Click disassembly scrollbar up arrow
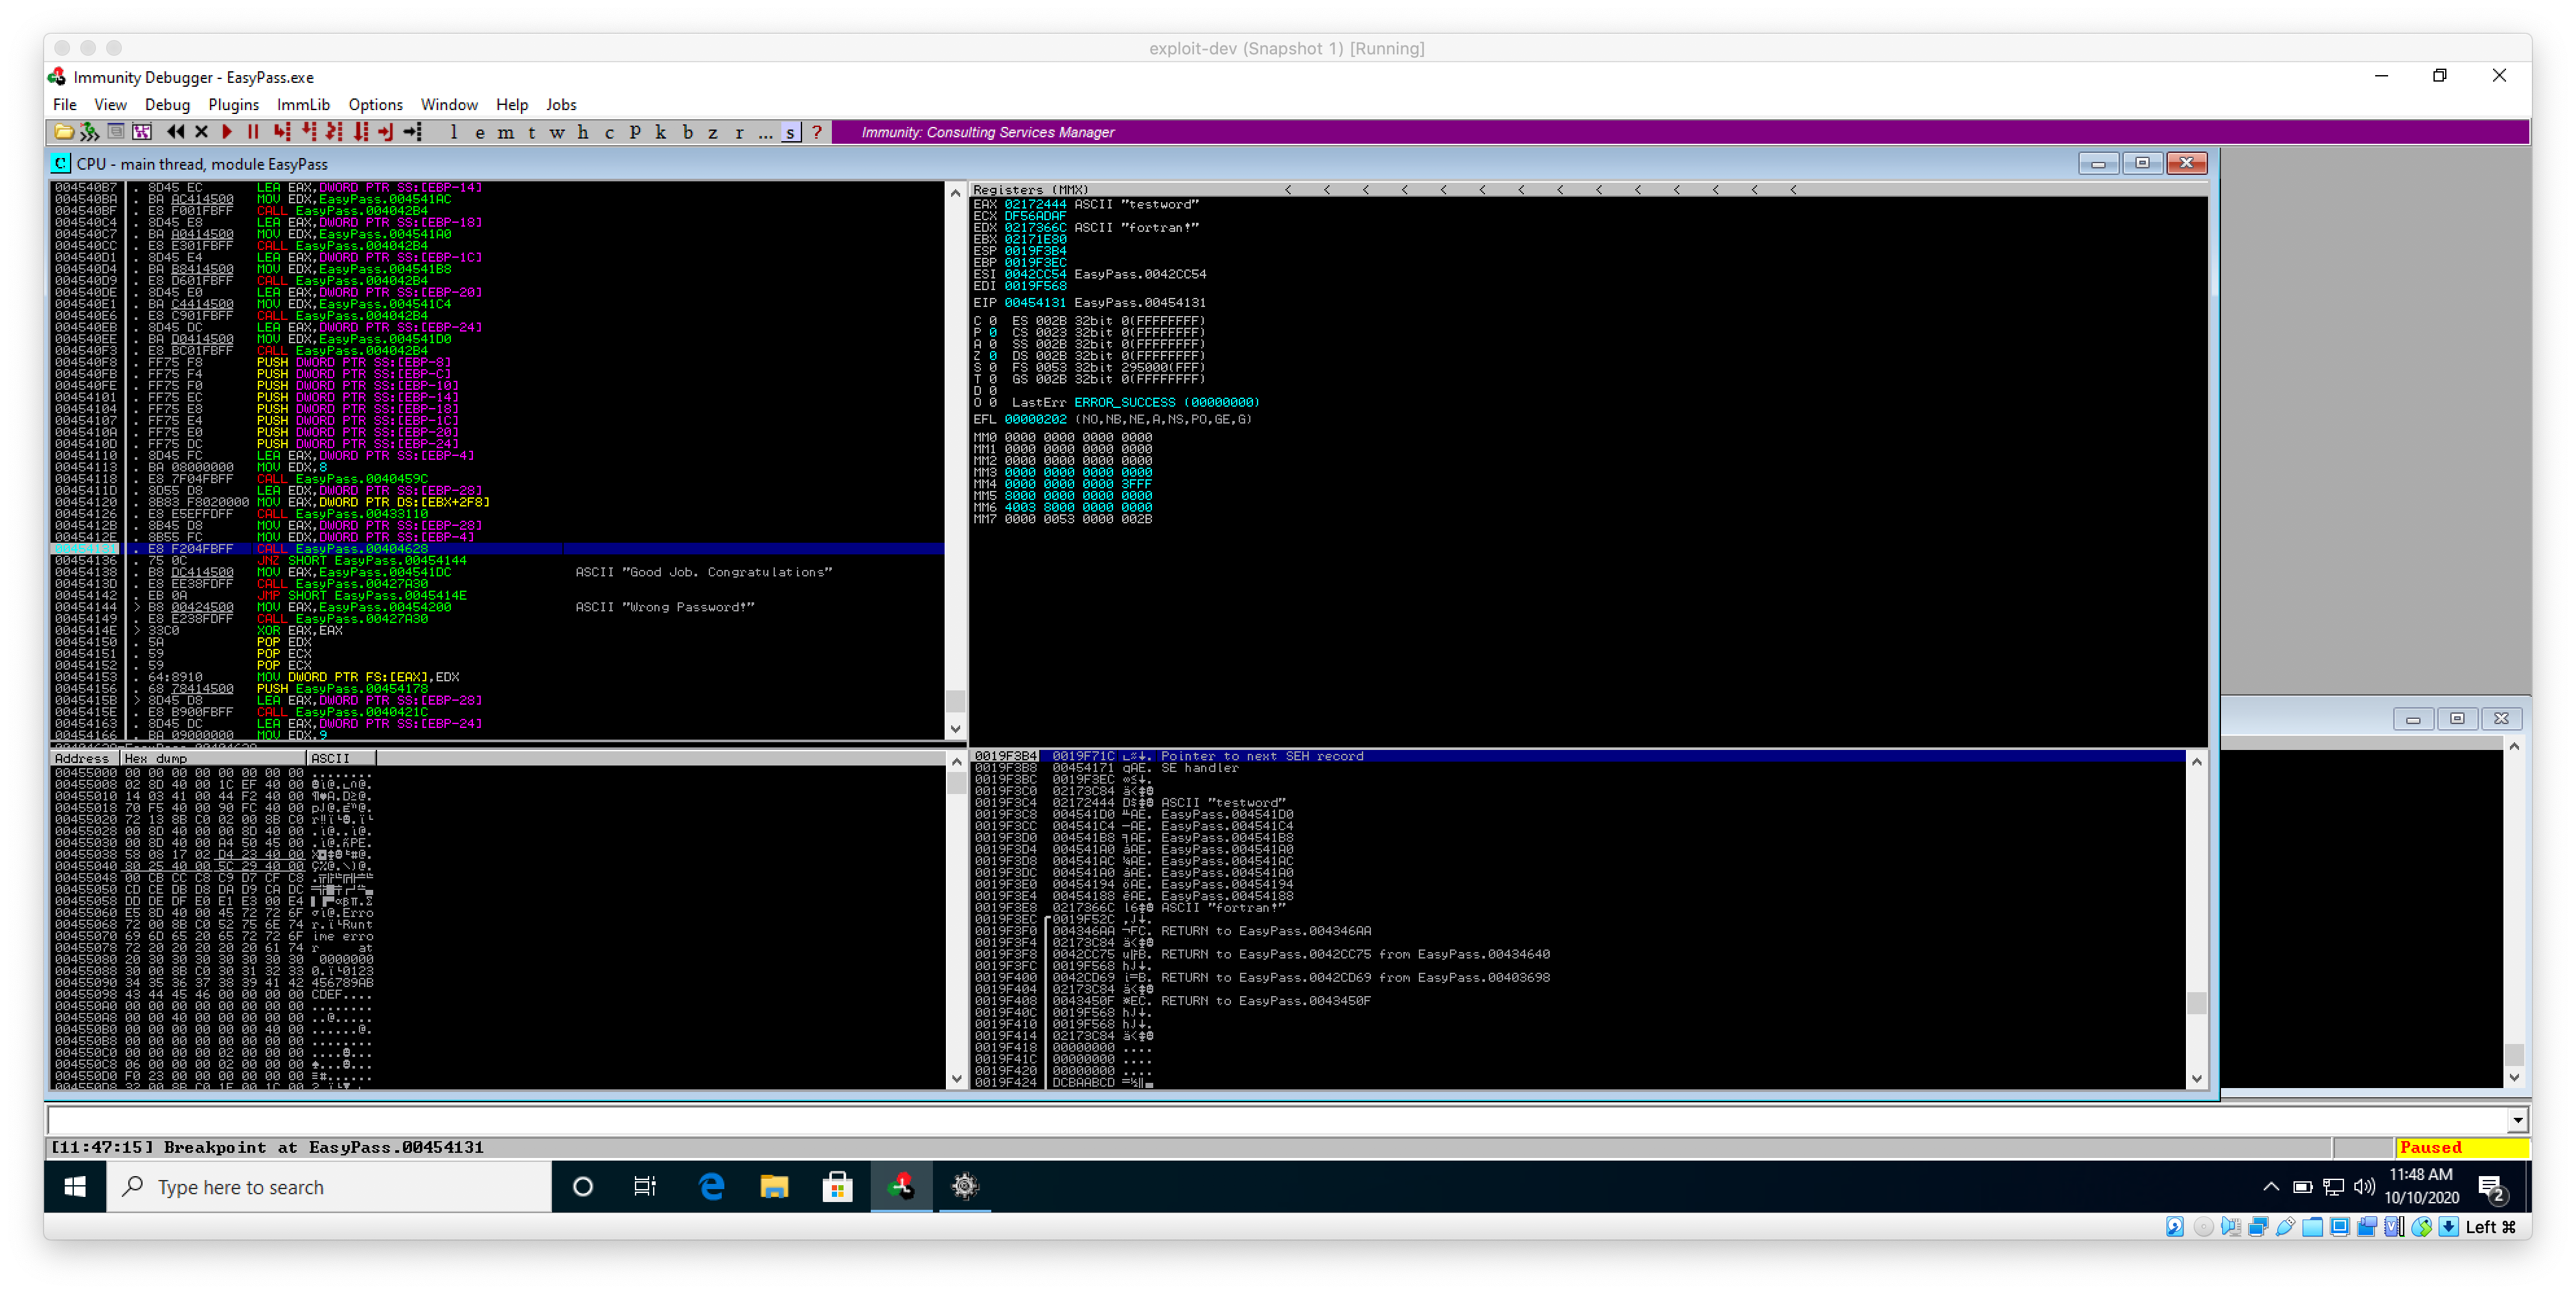Screen dimensions: 2576x1294 click(955, 192)
